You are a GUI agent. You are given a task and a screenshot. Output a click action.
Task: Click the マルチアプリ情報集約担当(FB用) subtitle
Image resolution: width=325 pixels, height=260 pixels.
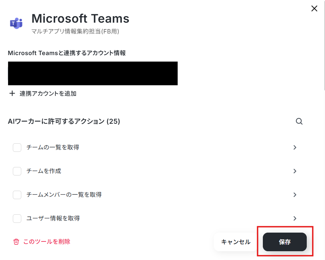[x=75, y=31]
